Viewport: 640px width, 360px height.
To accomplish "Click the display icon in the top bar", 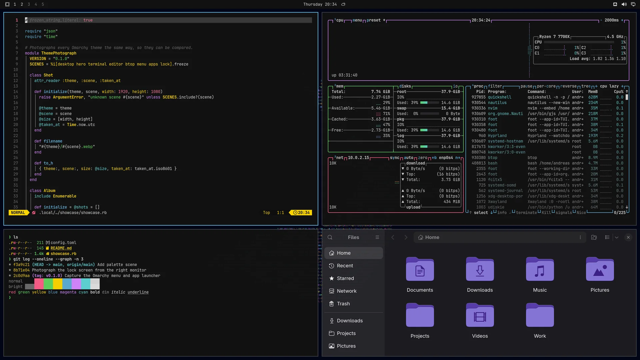I will [633, 4].
